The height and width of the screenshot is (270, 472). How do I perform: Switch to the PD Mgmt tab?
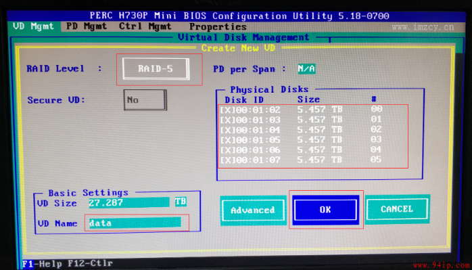[x=87, y=26]
